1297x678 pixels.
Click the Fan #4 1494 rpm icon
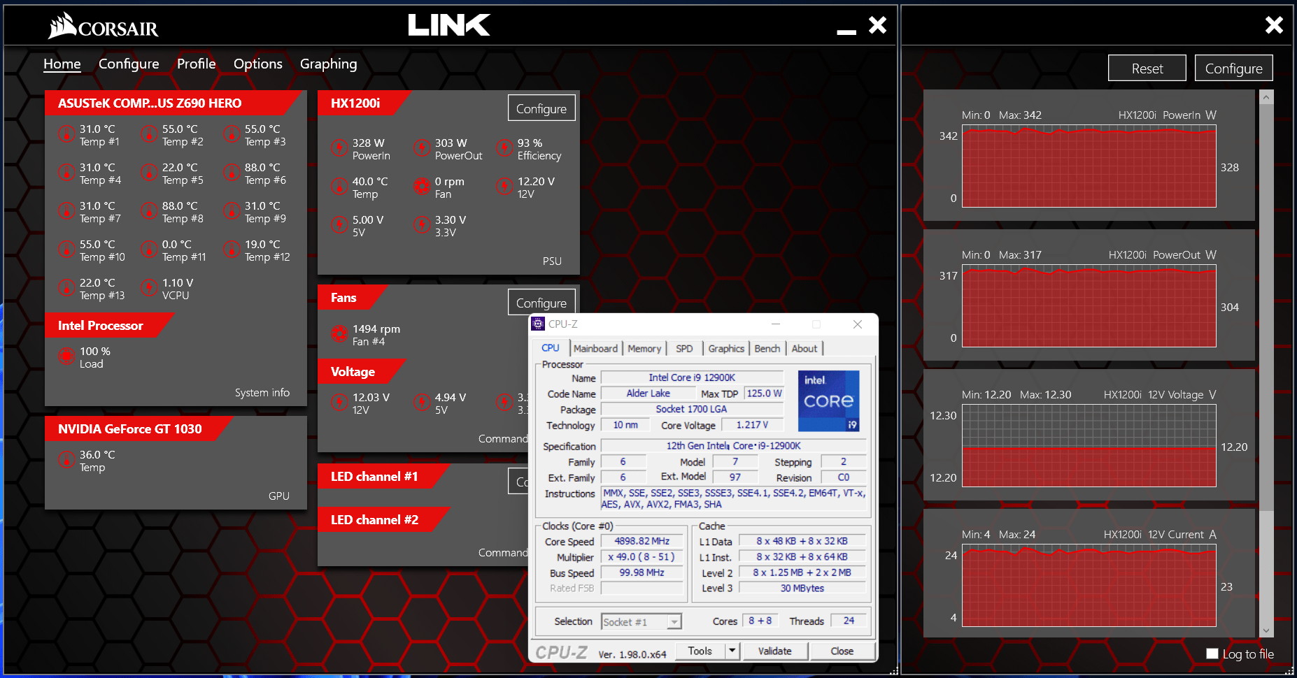point(339,334)
